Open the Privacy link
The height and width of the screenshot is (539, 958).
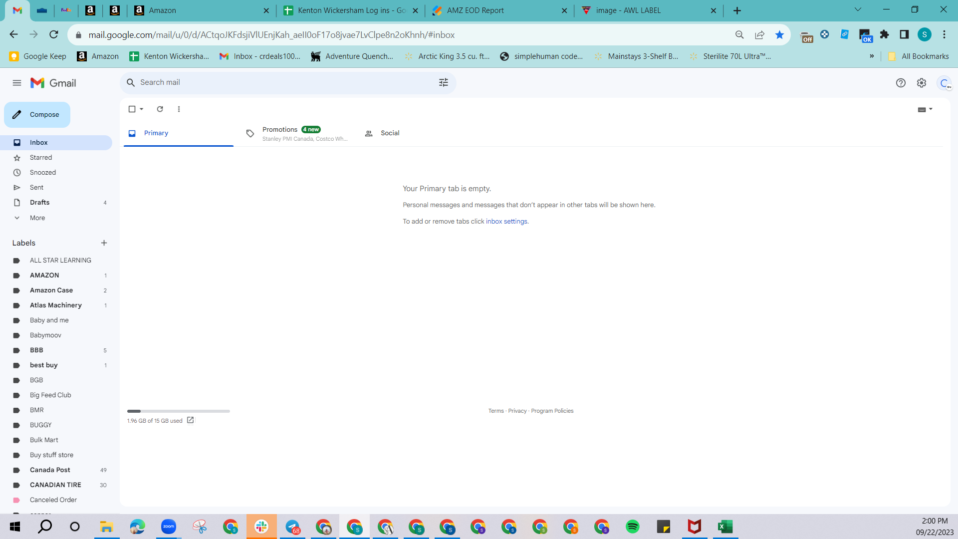tap(517, 411)
